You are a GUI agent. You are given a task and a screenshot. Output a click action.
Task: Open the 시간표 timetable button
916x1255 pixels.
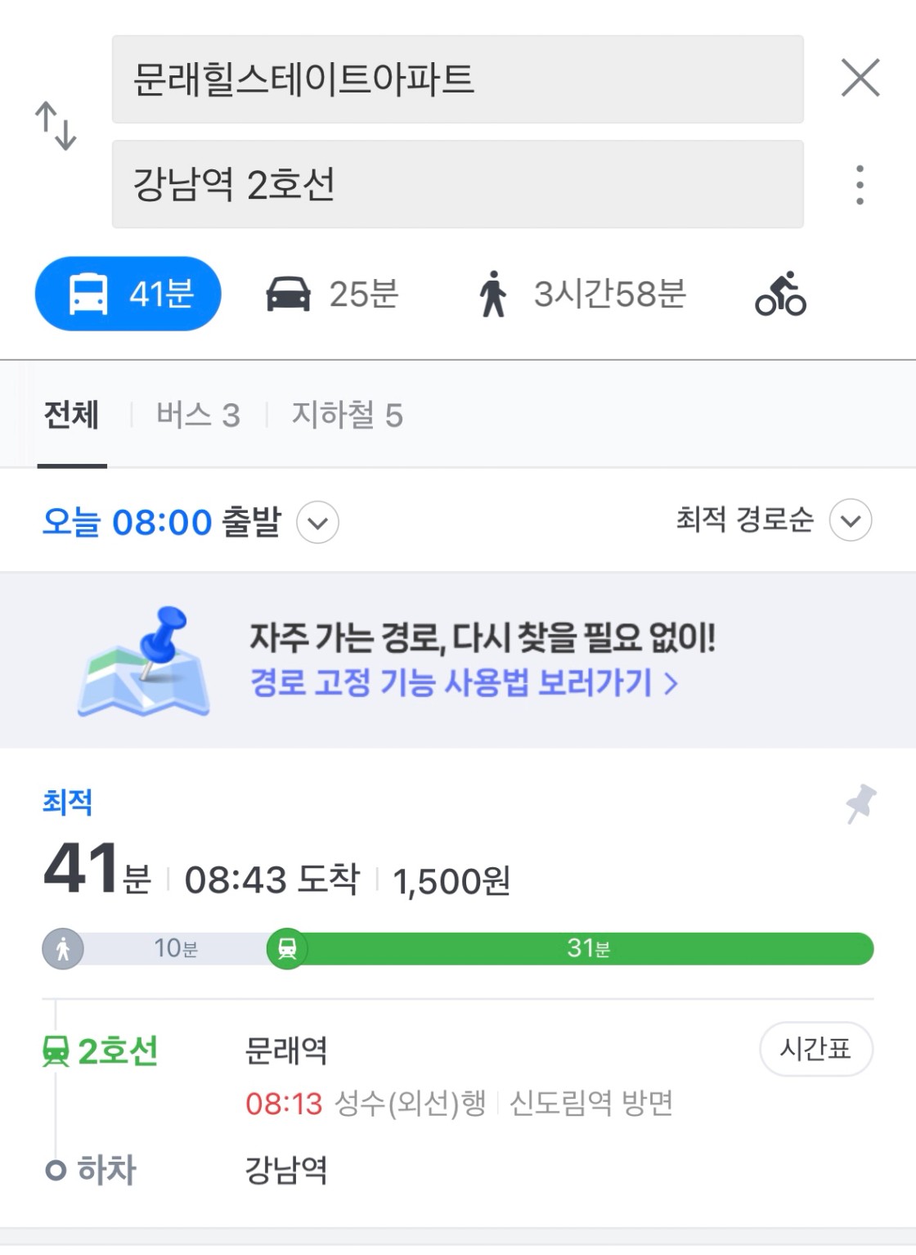click(816, 1049)
